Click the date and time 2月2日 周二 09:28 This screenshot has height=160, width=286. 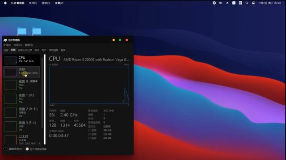tap(270, 3)
